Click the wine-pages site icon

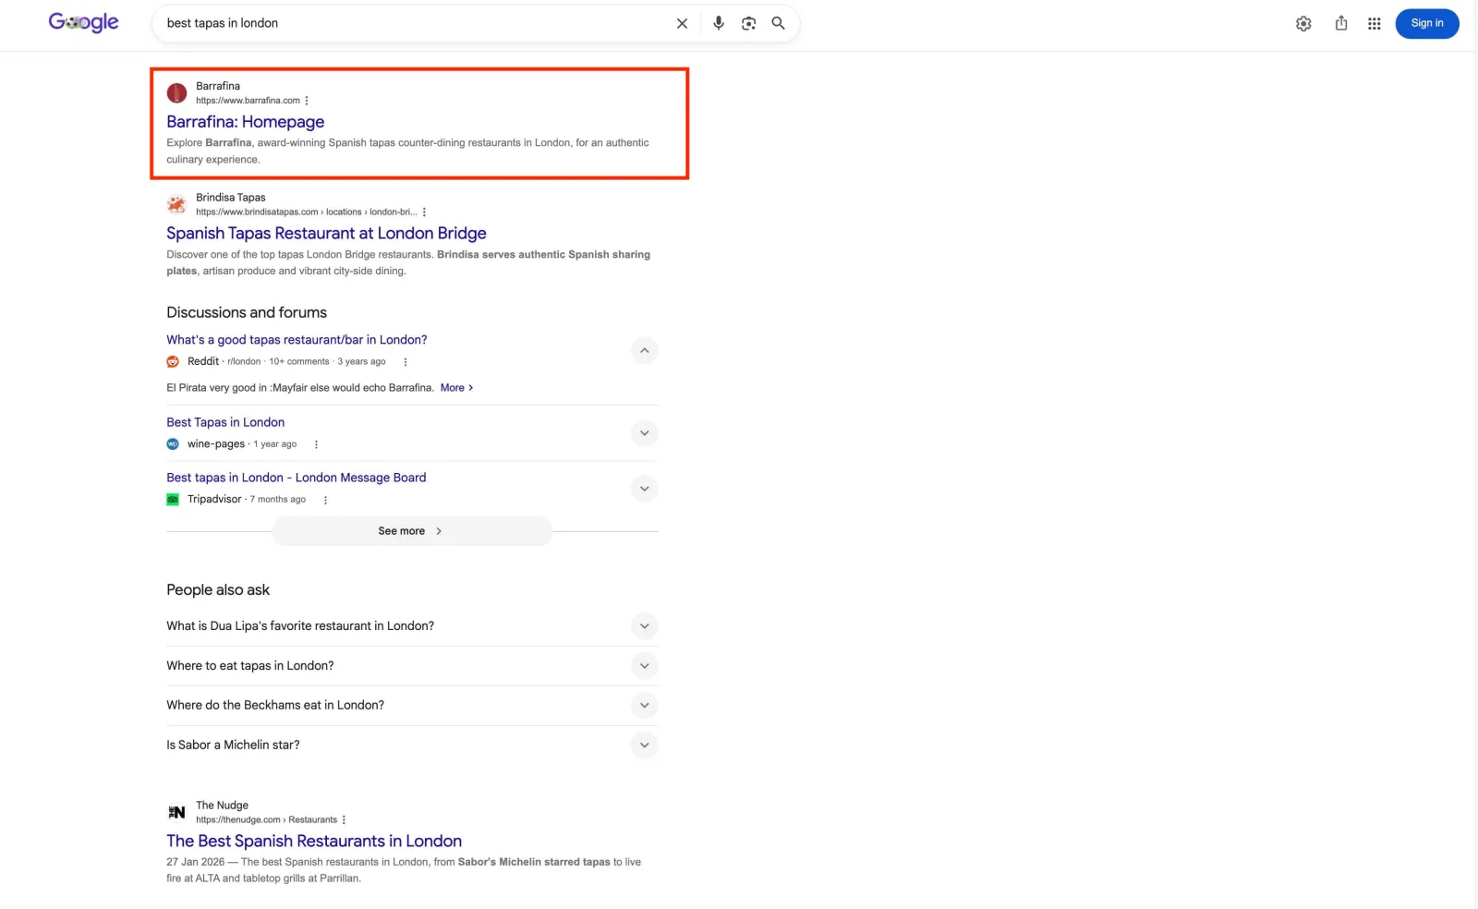173,444
